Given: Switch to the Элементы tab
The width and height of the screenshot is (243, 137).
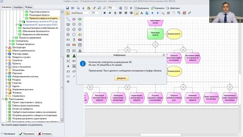Looking at the screenshot, I should point(6,7).
